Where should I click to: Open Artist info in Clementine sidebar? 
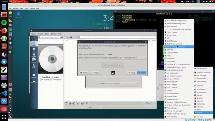34,81
